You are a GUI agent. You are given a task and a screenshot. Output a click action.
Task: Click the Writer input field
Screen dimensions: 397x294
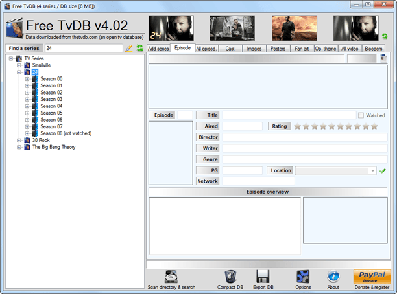click(x=305, y=148)
